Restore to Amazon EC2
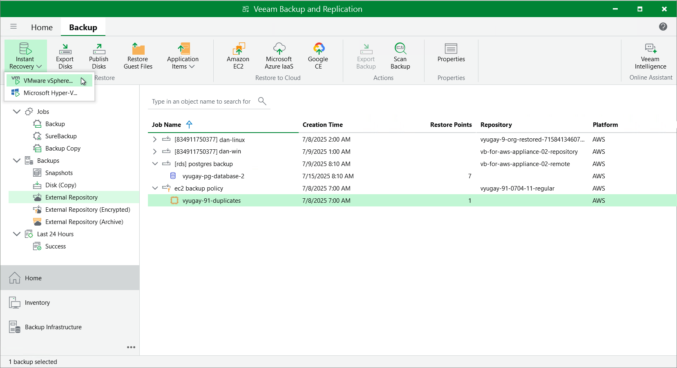This screenshot has width=677, height=368. click(238, 56)
